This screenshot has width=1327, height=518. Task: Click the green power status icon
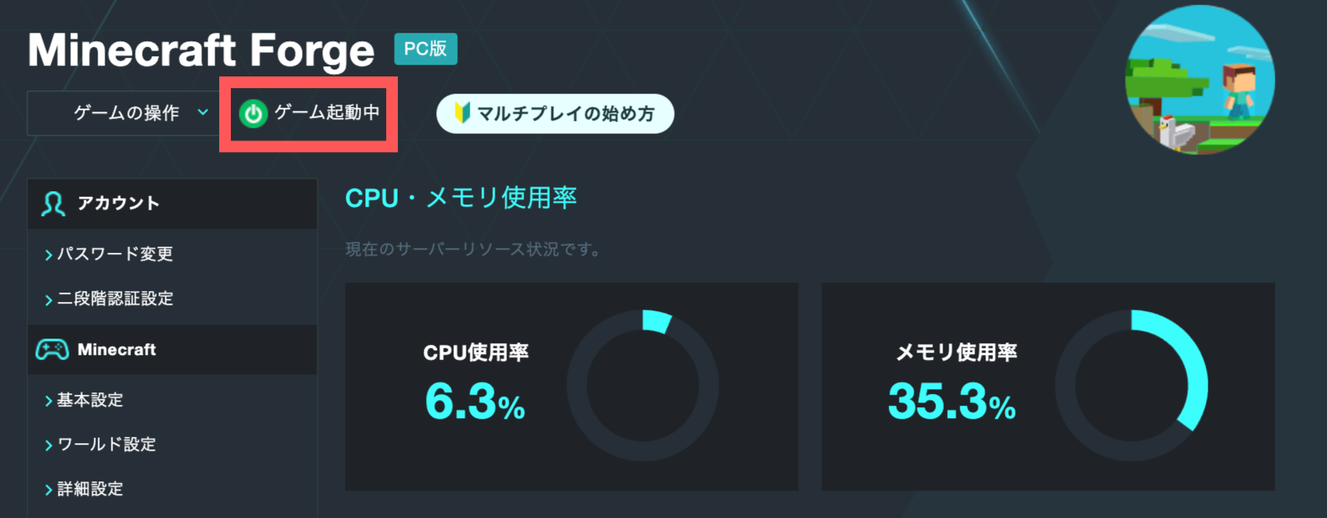click(x=253, y=114)
